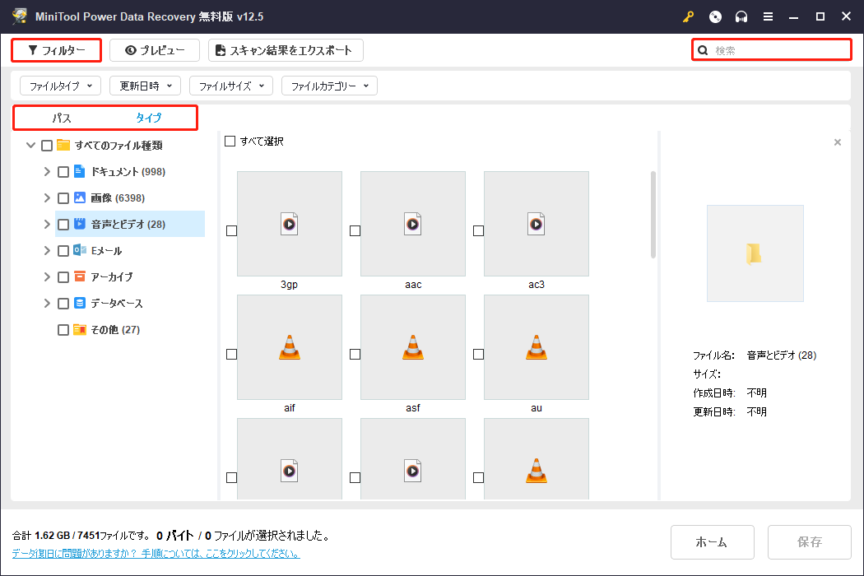
Task: Switch to the タイプ tab
Action: click(x=148, y=118)
